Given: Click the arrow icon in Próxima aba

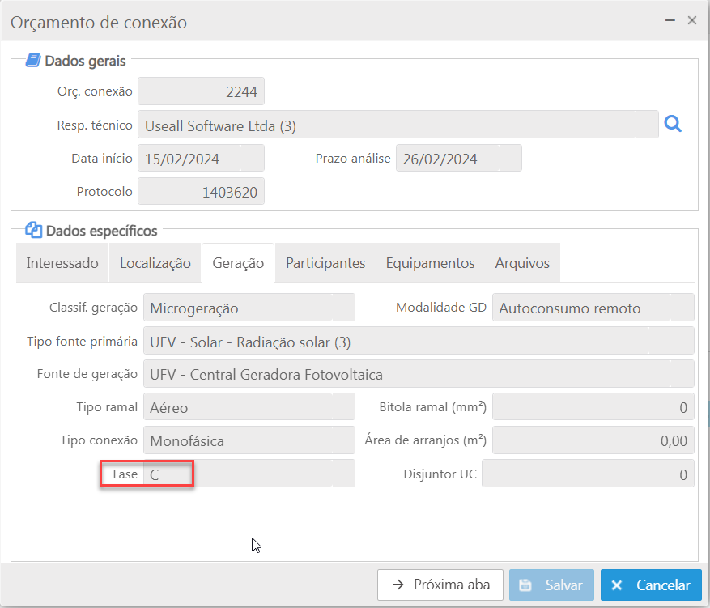Looking at the screenshot, I should click(x=398, y=585).
